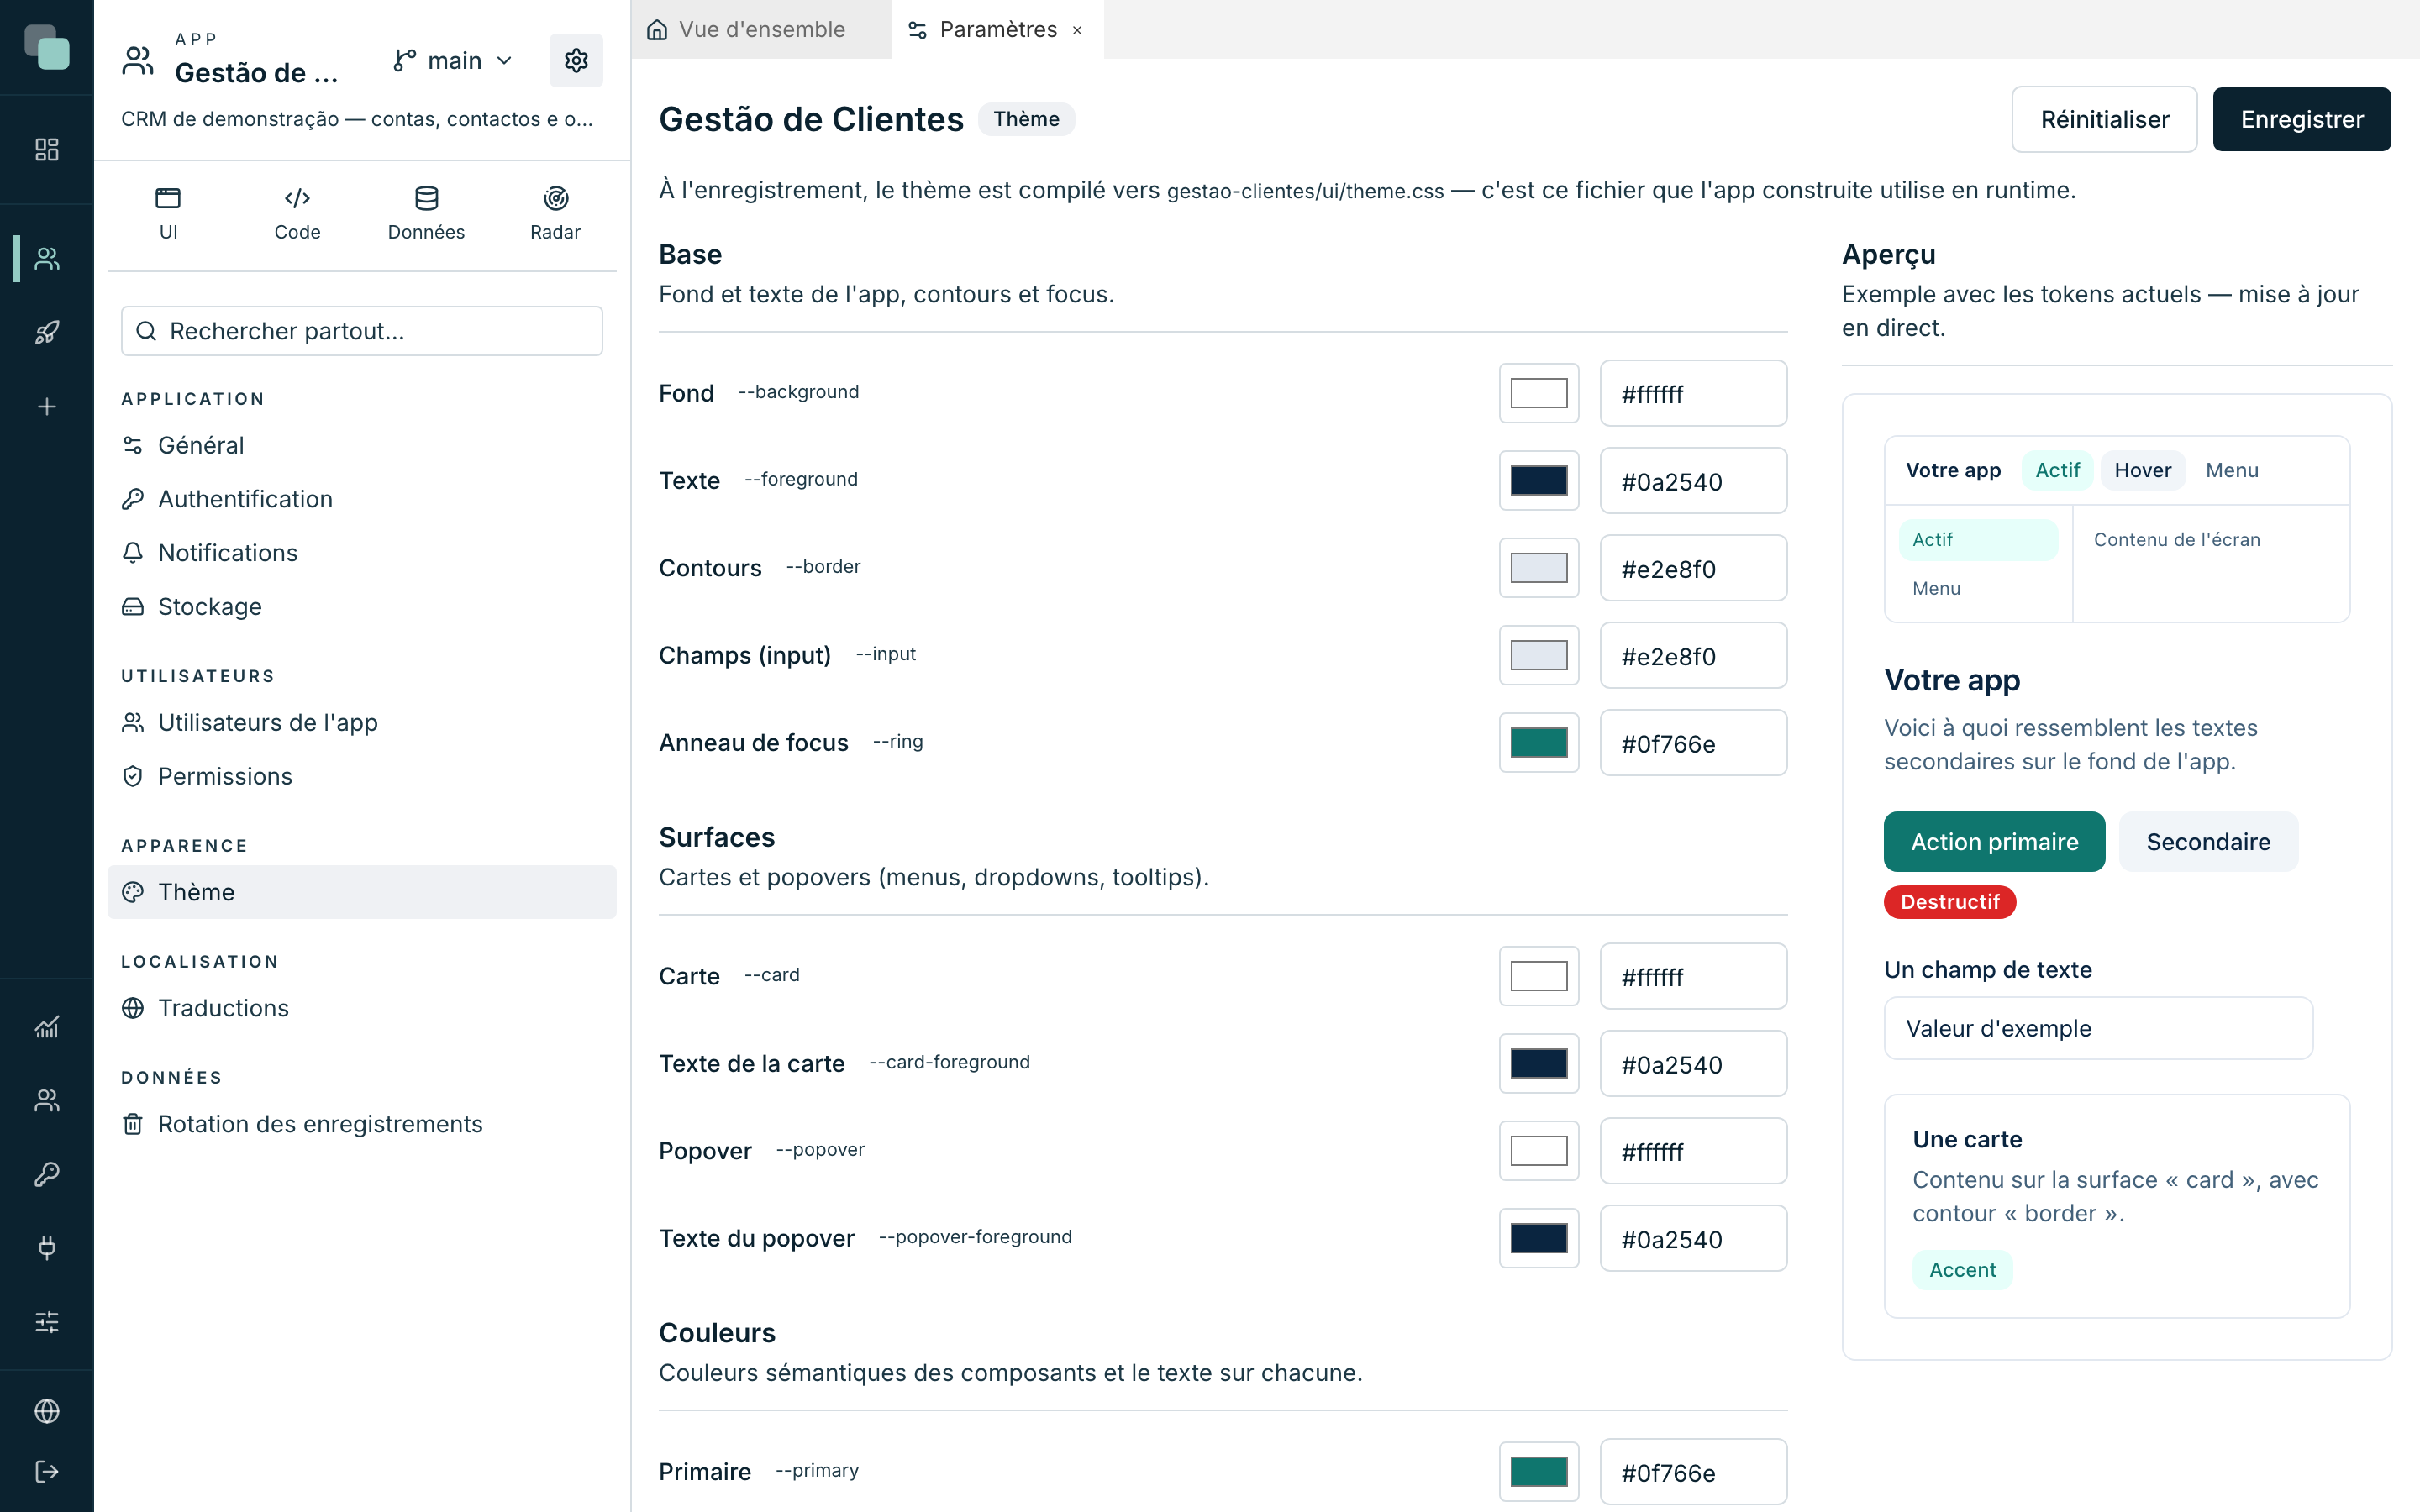Click the plus icon to add an app
Viewport: 2420px width, 1512px height.
[x=47, y=407]
